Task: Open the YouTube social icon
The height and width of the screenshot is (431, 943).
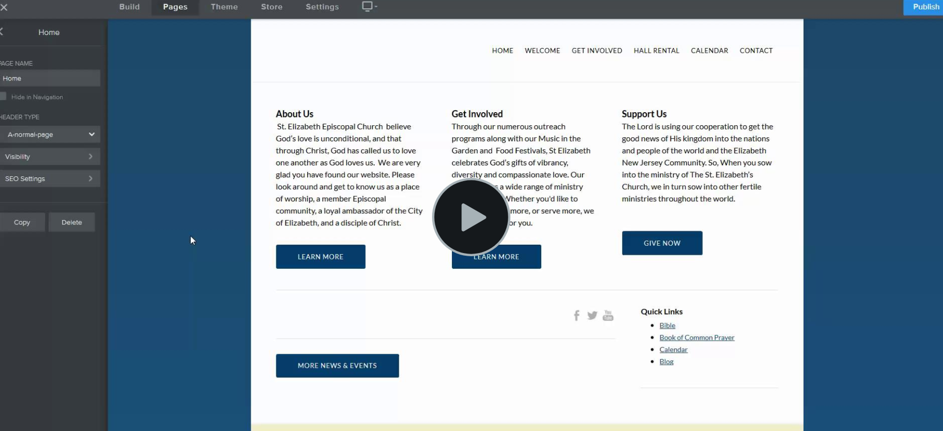Action: point(608,315)
